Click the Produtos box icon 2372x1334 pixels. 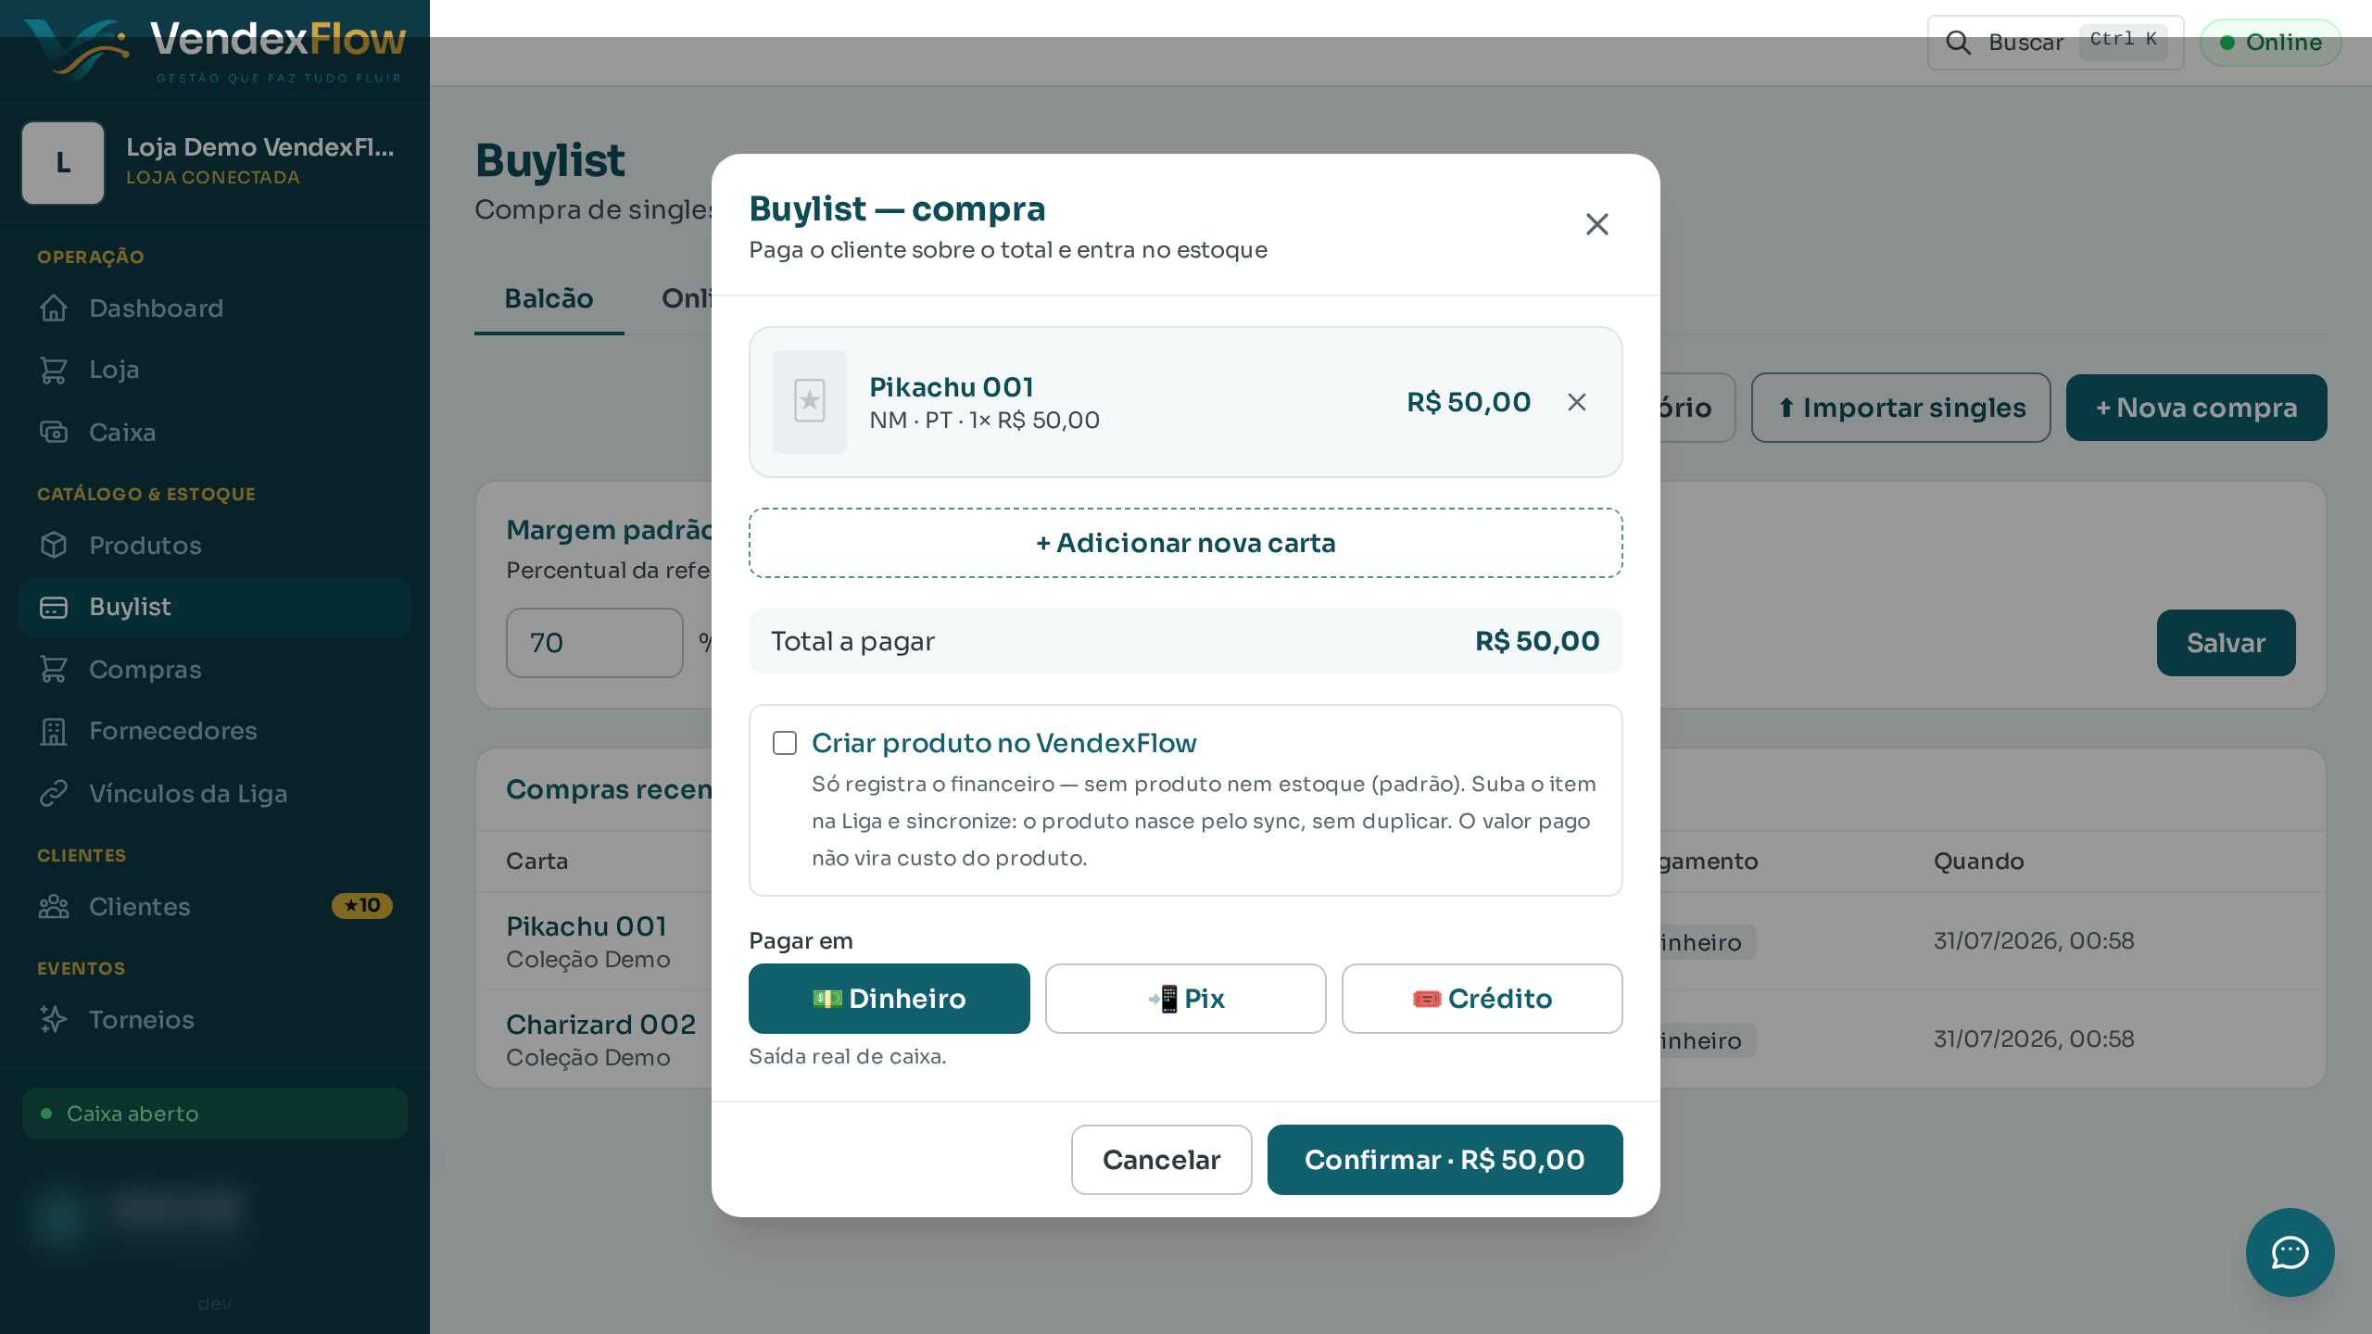[x=54, y=546]
